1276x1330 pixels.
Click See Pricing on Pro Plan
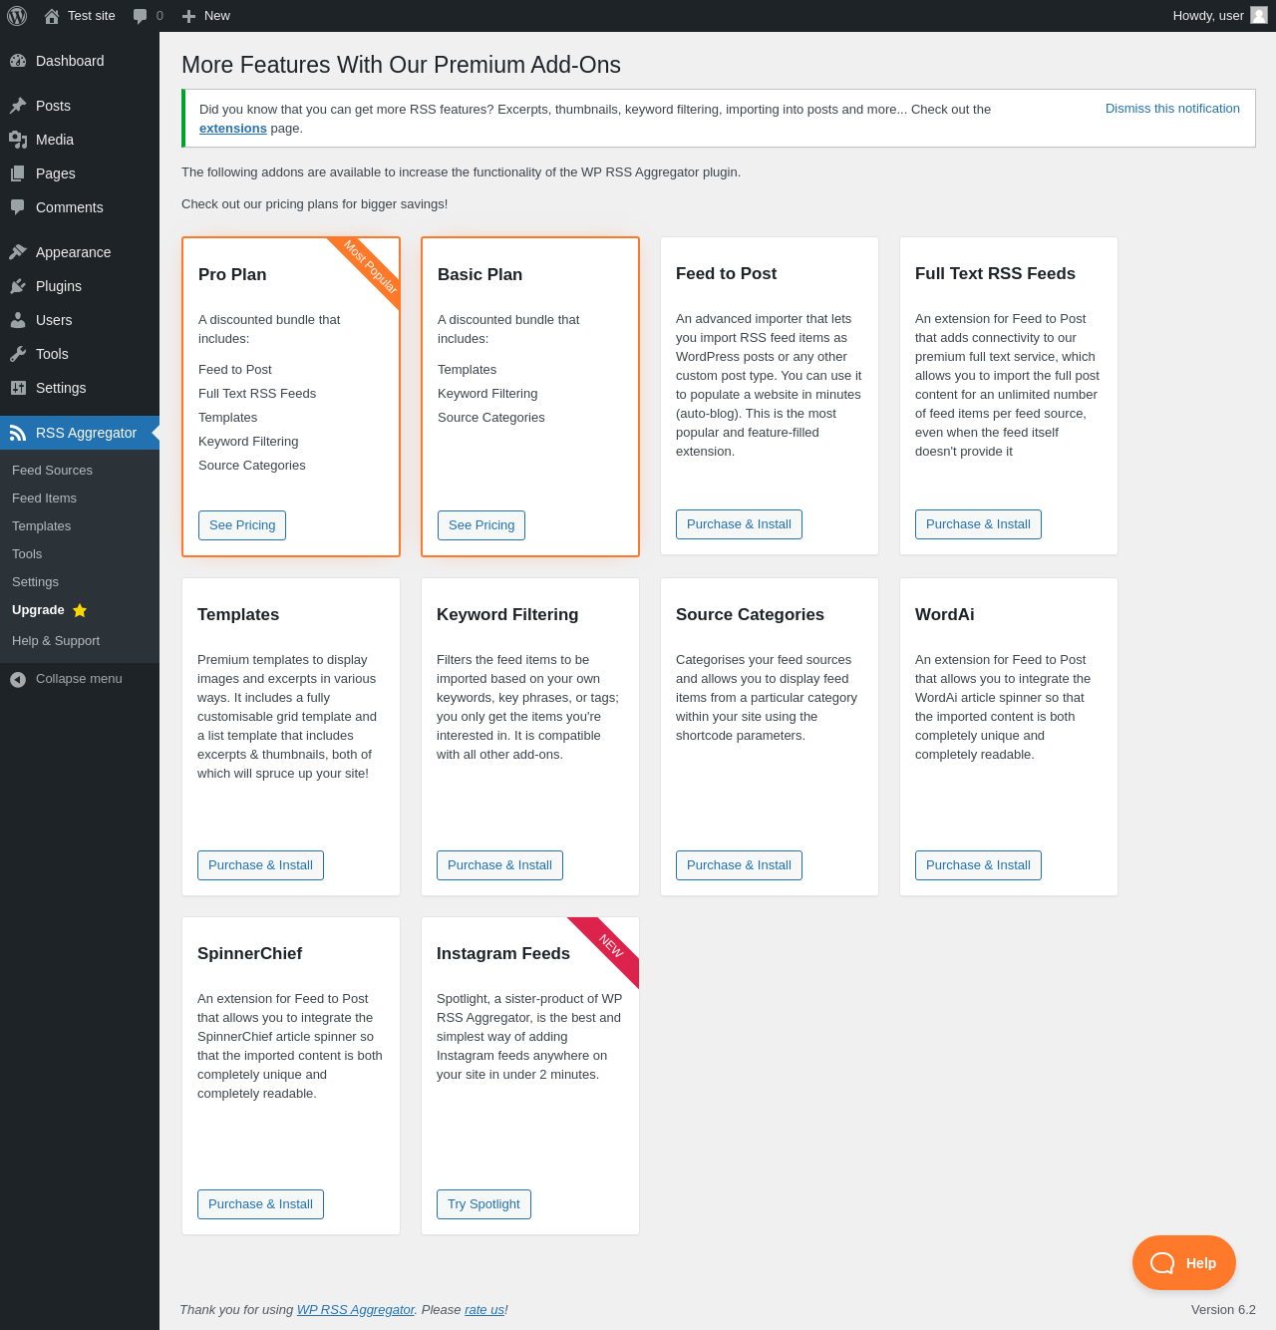click(x=242, y=525)
